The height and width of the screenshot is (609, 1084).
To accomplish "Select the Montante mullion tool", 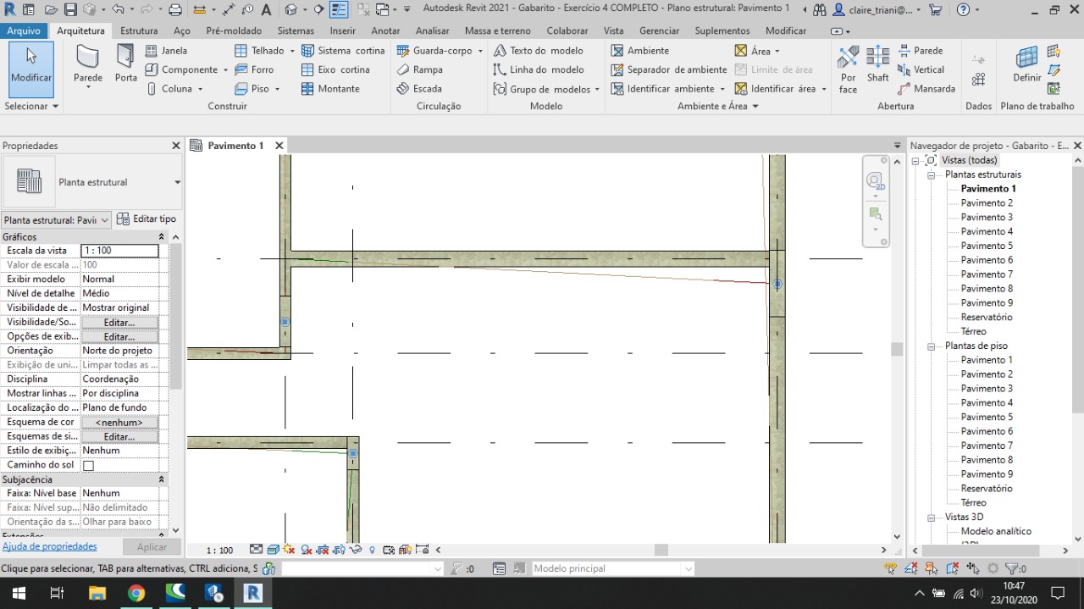I will 330,88.
